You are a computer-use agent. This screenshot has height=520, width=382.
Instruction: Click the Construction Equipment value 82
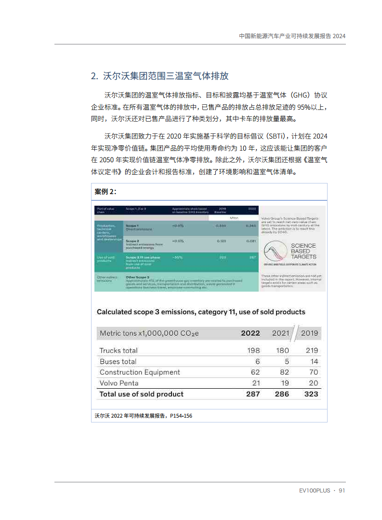tap(284, 372)
